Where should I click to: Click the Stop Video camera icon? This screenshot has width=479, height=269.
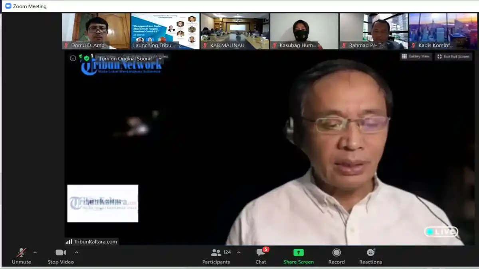61,253
